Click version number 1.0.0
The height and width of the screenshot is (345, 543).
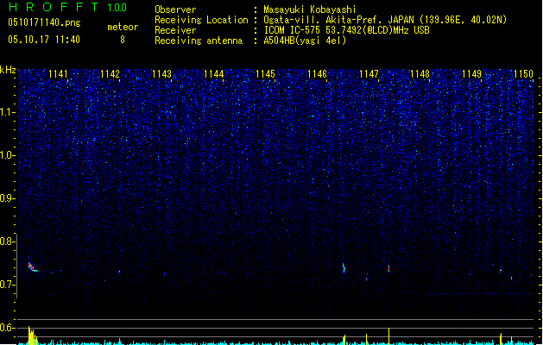117,8
